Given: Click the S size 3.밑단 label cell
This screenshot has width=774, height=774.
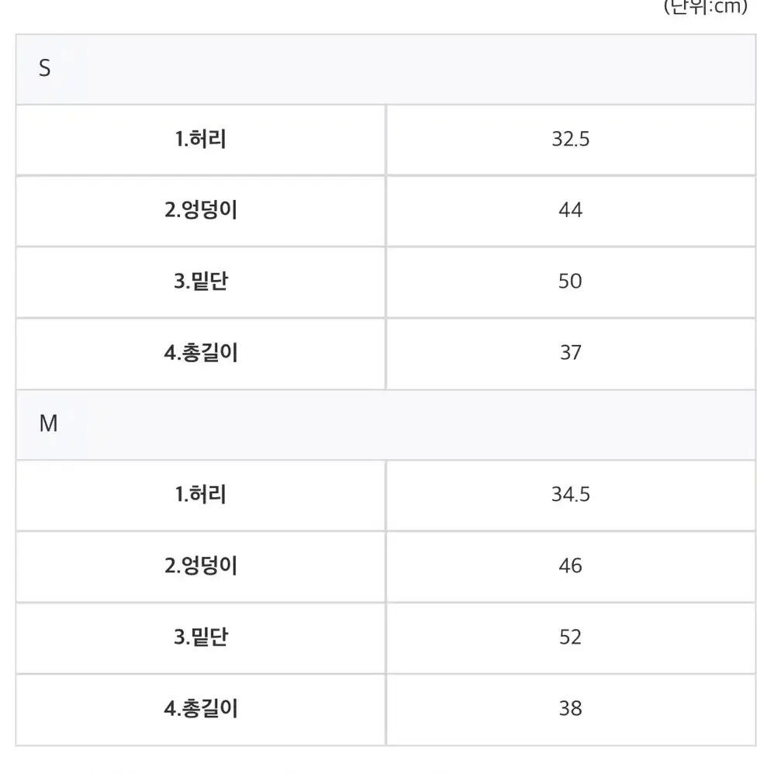Looking at the screenshot, I should pyautogui.click(x=201, y=282).
